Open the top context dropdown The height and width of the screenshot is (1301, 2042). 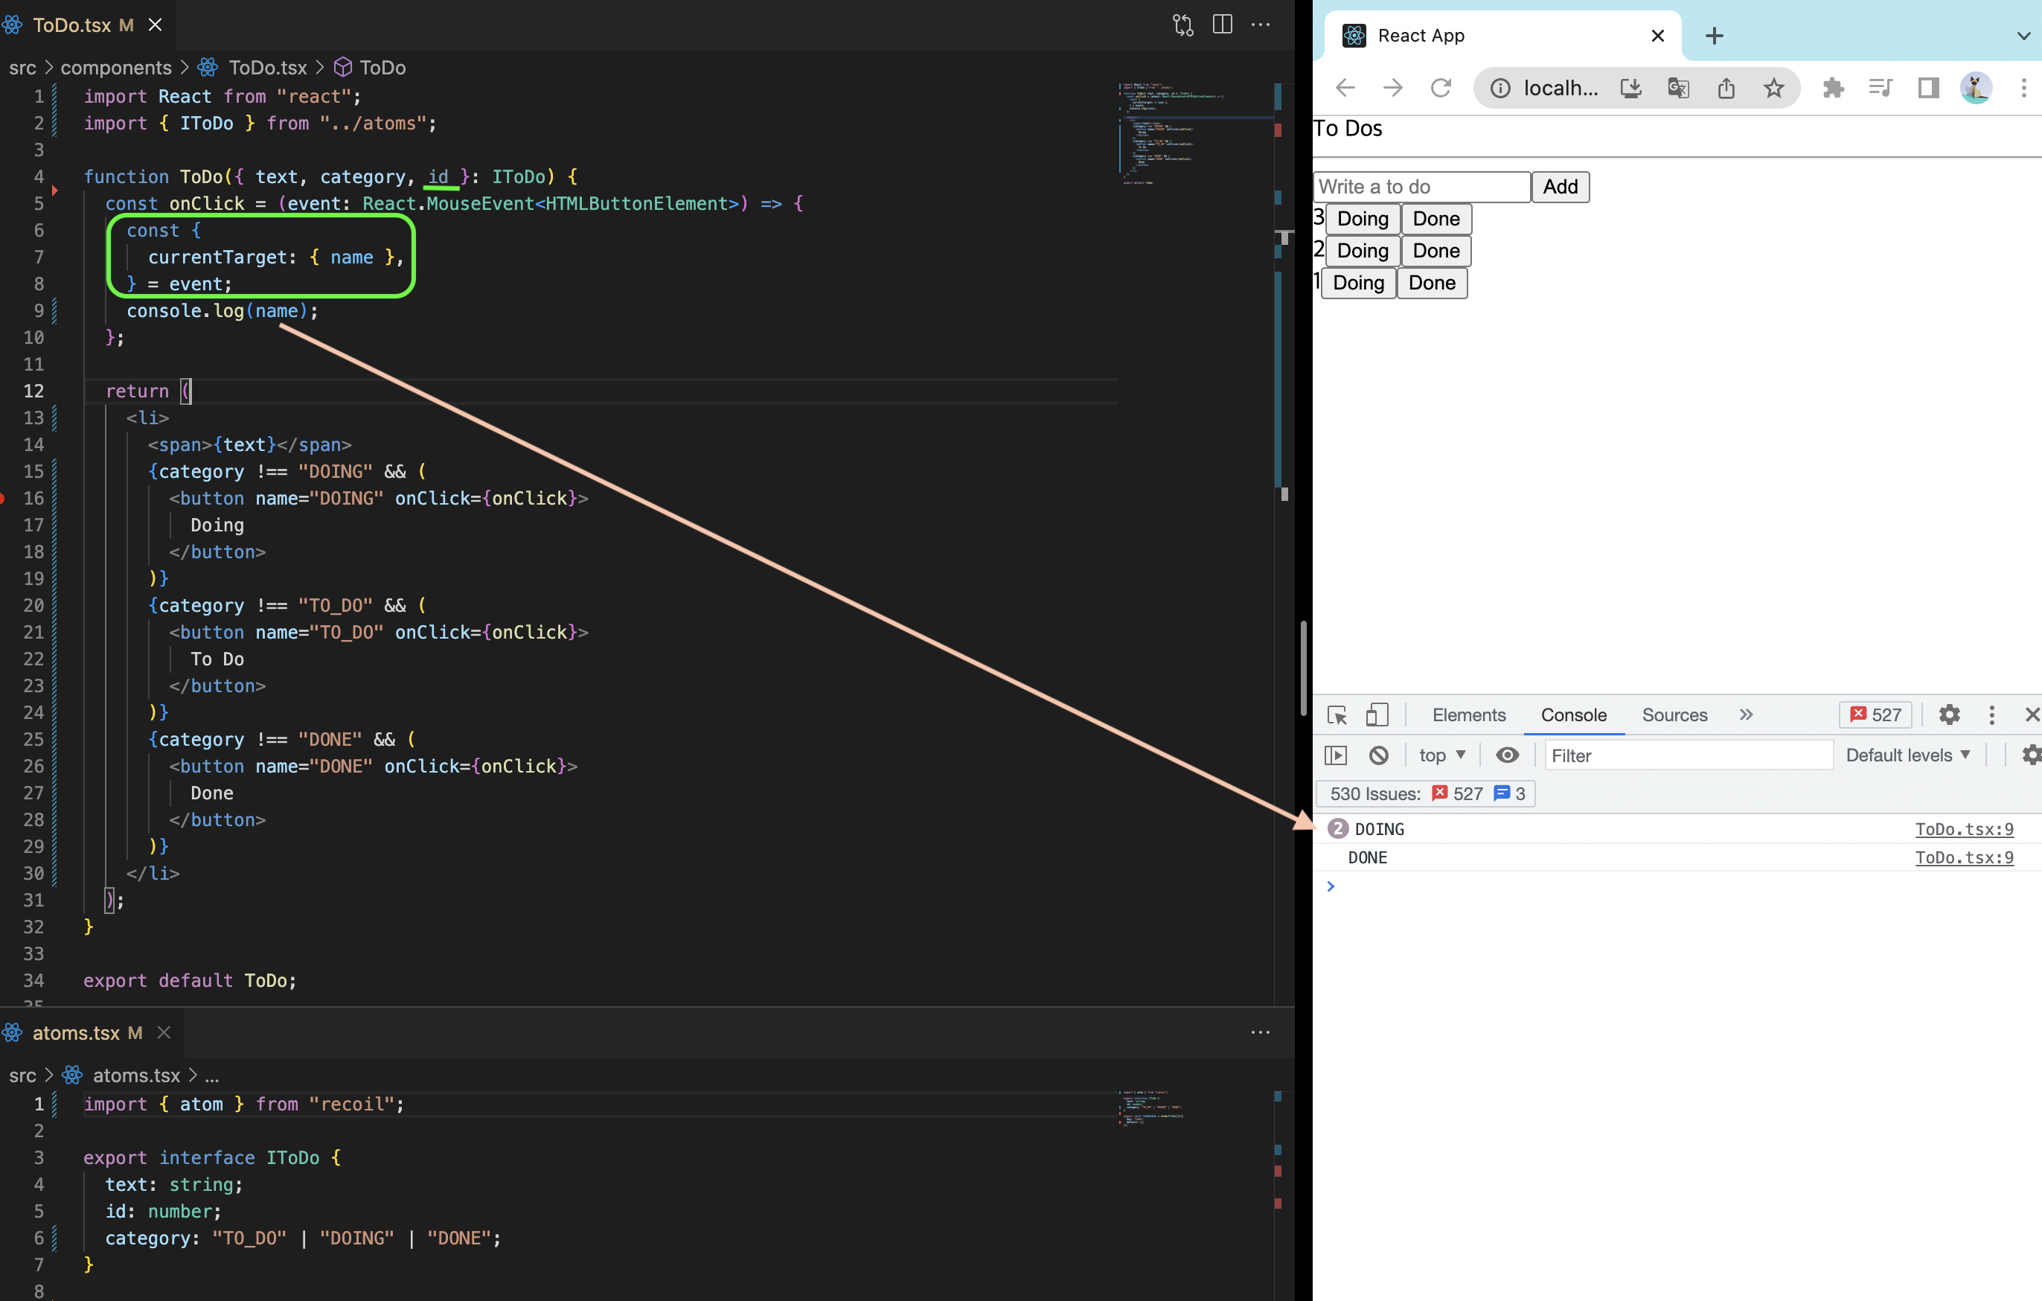(x=1441, y=755)
